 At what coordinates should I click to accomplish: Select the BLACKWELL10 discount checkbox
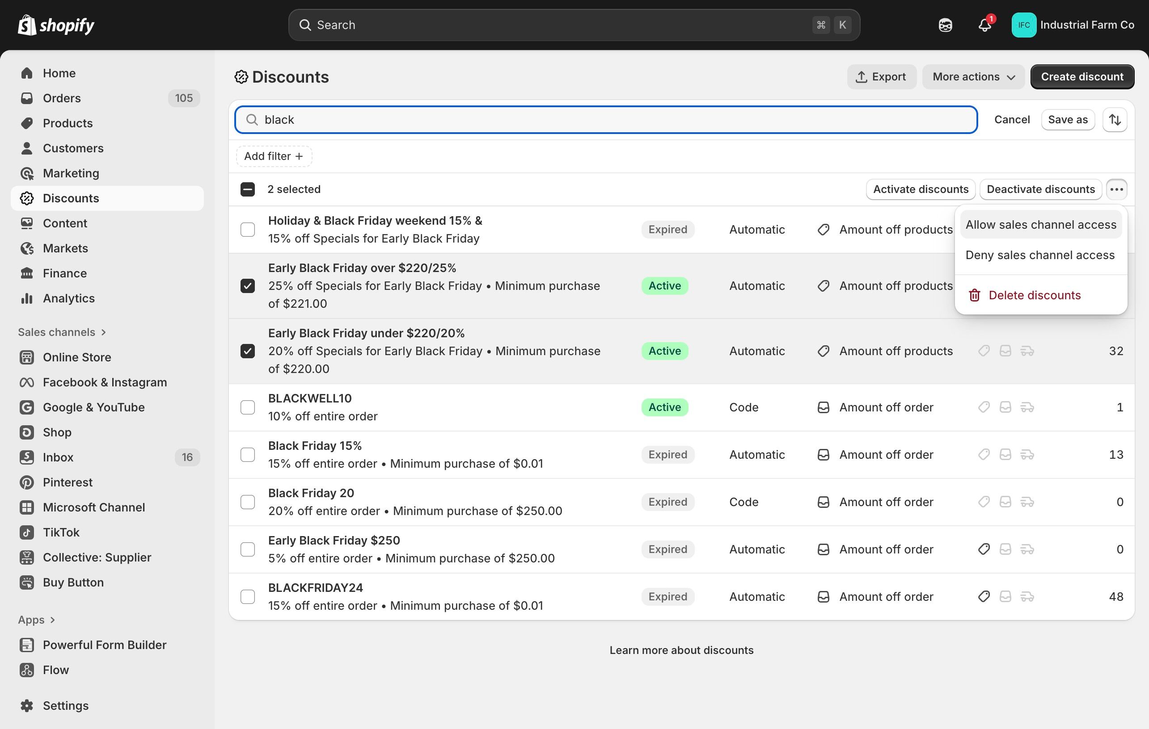point(248,407)
